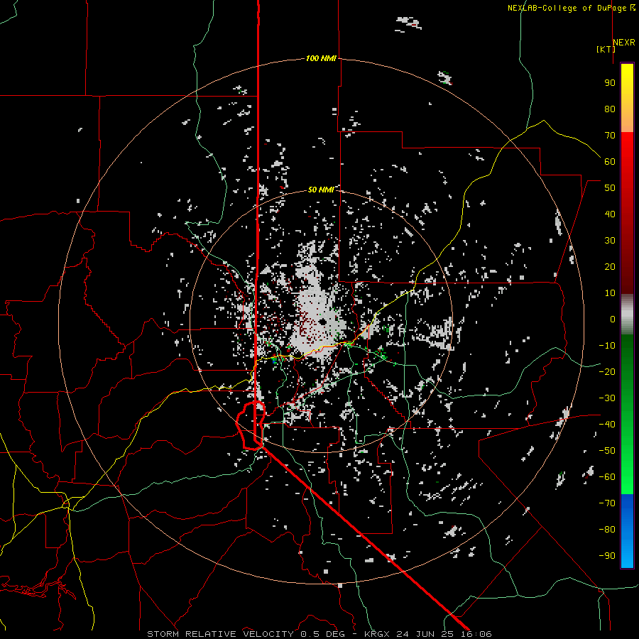Screen dimensions: 639x639
Task: Click the -40 value on the velocity scale
Action: [607, 425]
